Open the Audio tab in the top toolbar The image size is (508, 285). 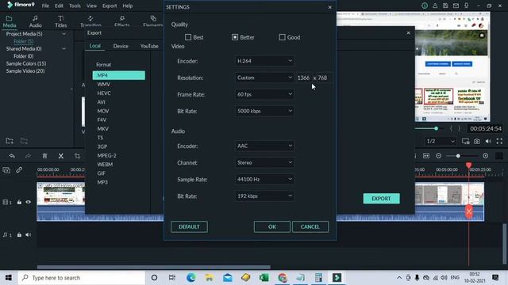pyautogui.click(x=35, y=21)
